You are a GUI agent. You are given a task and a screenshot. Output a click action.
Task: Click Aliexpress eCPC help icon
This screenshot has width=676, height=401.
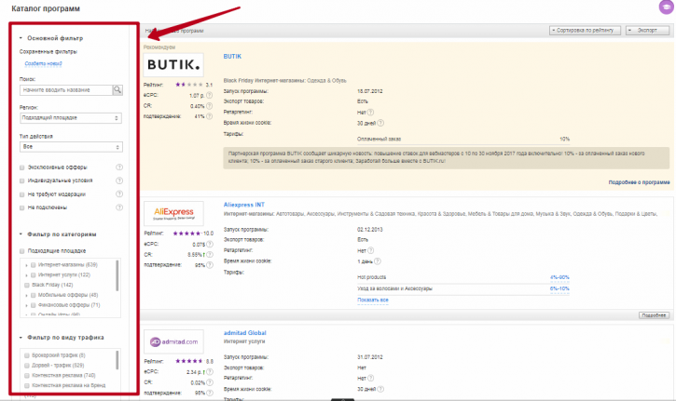click(x=210, y=244)
